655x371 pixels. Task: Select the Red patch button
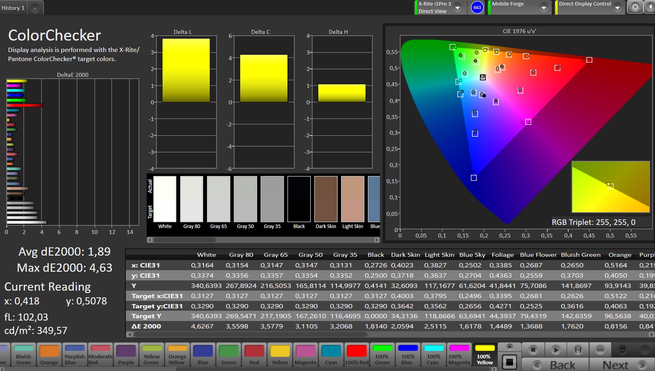pos(254,354)
